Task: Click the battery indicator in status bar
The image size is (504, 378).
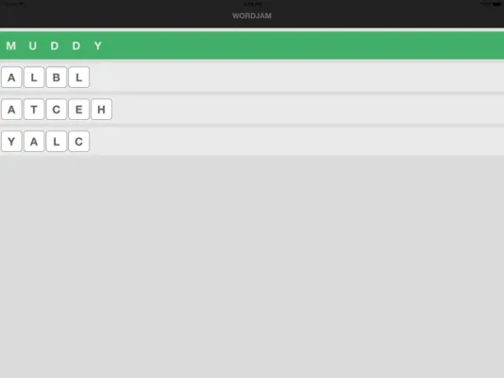Action: click(x=497, y=4)
